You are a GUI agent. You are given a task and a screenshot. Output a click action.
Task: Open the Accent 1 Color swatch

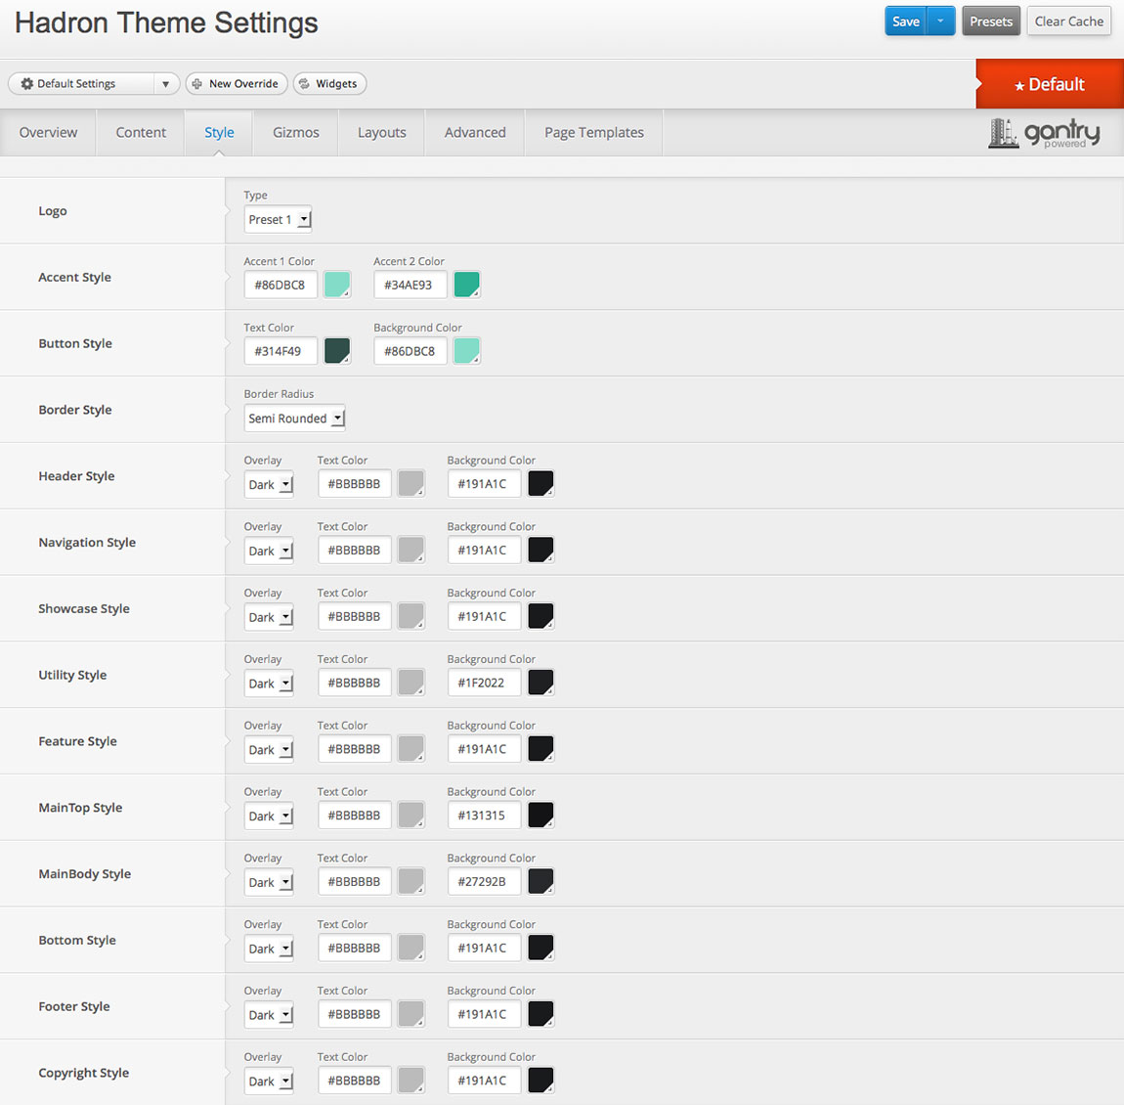[x=337, y=285]
